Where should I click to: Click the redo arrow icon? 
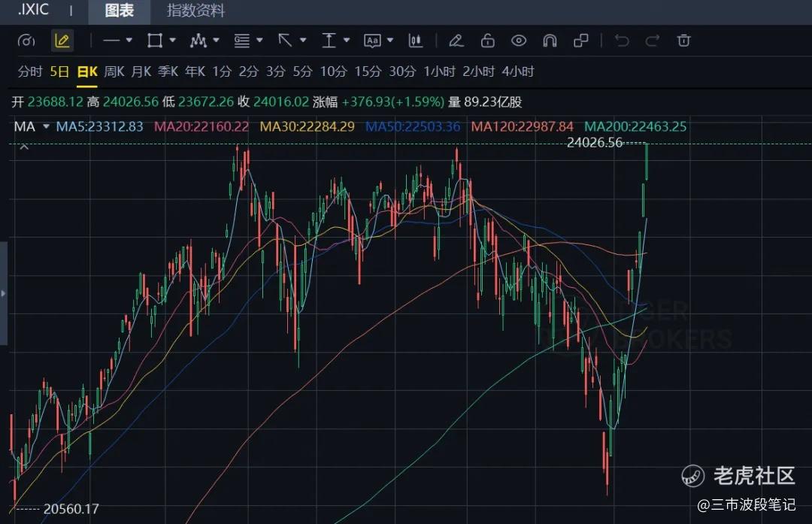point(653,41)
